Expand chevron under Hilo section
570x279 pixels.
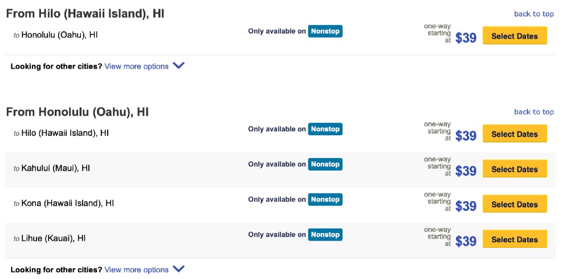[178, 66]
